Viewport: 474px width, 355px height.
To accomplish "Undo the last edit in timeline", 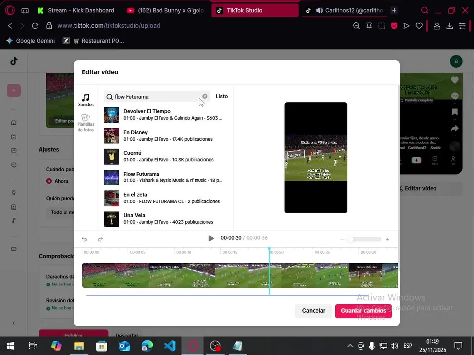I will [84, 239].
